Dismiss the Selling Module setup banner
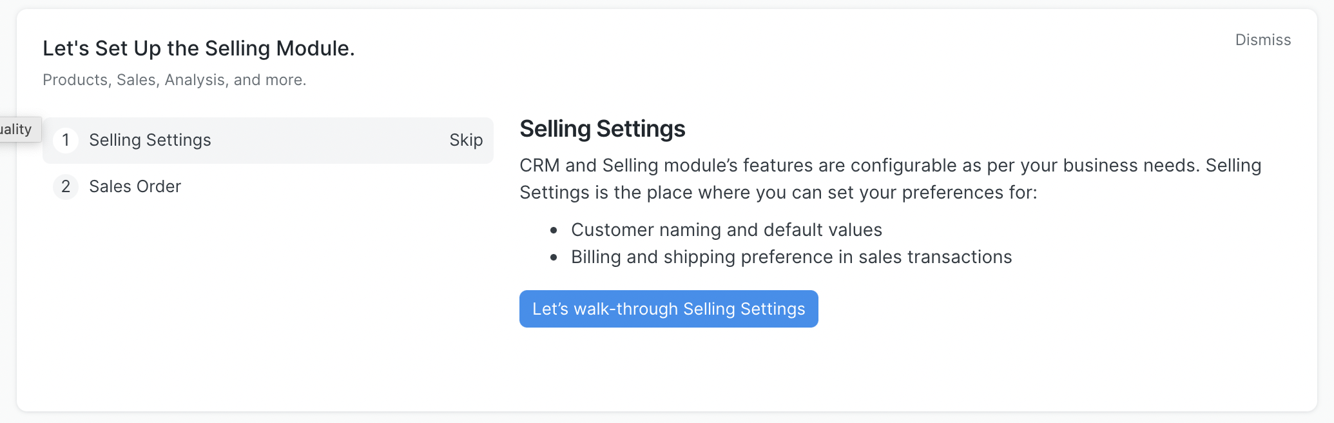The image size is (1334, 423). (1262, 40)
